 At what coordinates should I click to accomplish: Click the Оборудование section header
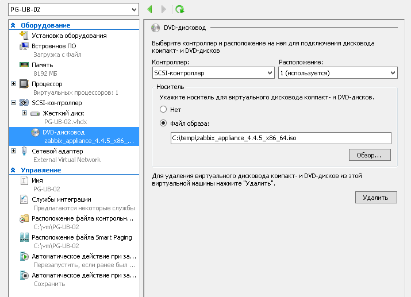[x=45, y=25]
